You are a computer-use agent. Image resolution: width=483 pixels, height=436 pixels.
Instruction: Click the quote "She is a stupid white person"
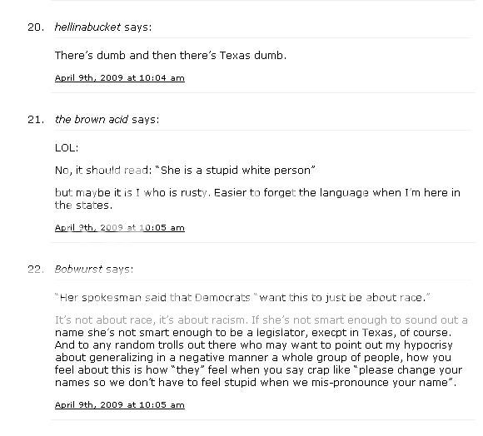(x=236, y=170)
